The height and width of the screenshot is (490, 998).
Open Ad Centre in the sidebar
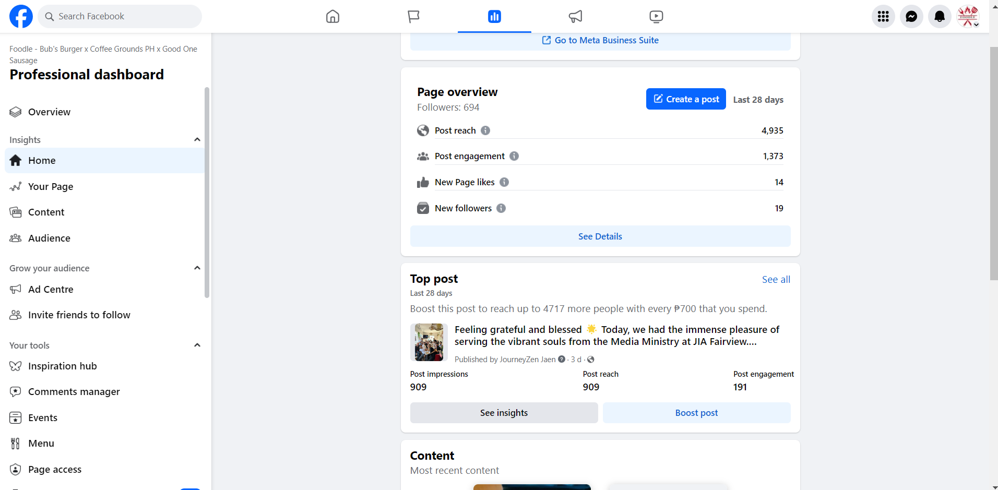tap(104, 289)
